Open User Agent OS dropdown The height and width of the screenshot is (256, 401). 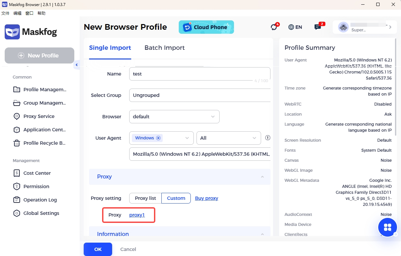pos(161,138)
